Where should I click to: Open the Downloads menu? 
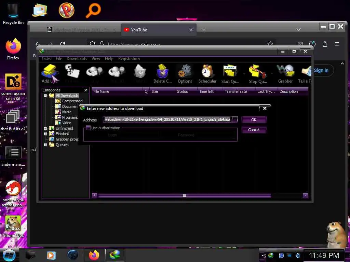(77, 59)
